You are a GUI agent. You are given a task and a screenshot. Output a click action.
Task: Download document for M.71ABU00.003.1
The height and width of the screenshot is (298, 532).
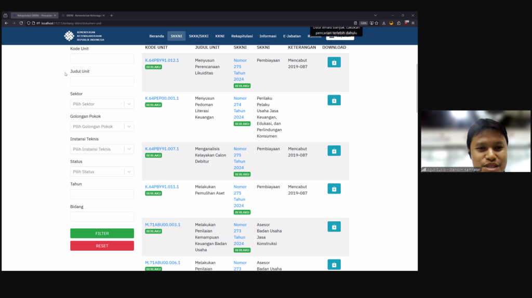pyautogui.click(x=334, y=226)
